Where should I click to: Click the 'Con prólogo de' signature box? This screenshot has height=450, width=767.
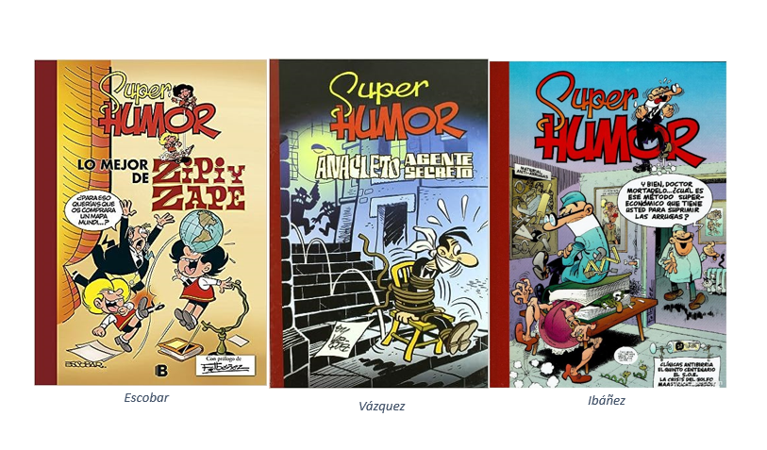[225, 365]
